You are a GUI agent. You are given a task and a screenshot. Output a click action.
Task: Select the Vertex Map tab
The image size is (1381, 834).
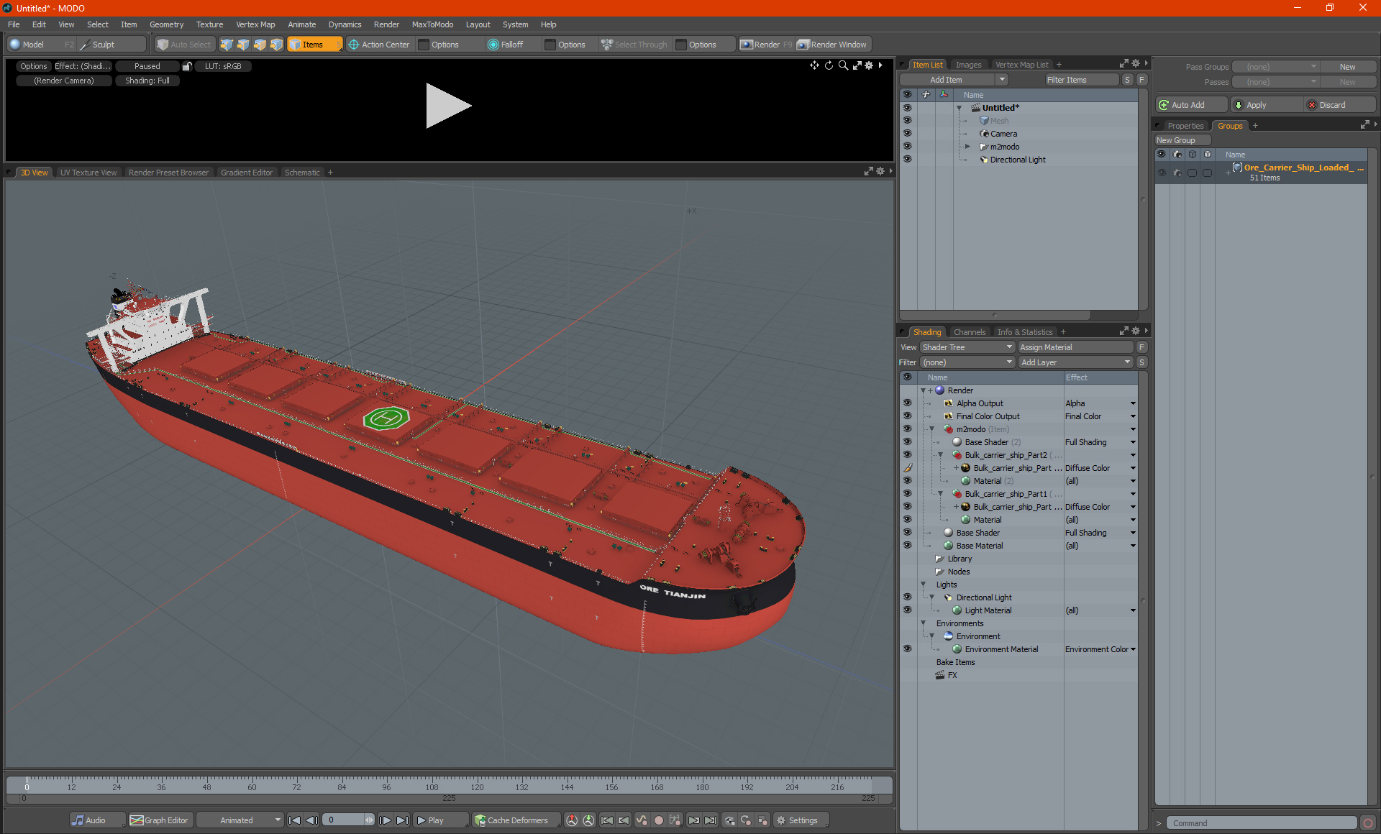click(1023, 64)
